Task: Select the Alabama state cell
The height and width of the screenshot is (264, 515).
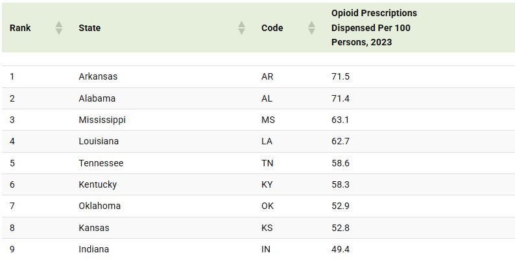Action: 97,98
